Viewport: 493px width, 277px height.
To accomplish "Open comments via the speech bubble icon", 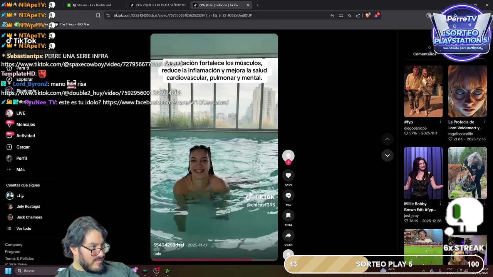I will pos(288,195).
